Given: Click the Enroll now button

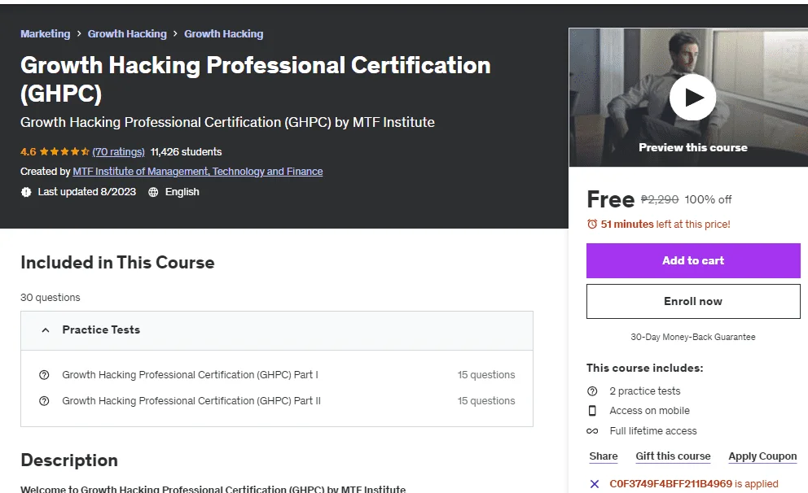Looking at the screenshot, I should tap(693, 302).
